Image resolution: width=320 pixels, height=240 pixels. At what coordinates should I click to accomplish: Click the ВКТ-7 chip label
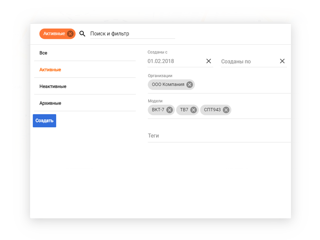pyautogui.click(x=158, y=110)
